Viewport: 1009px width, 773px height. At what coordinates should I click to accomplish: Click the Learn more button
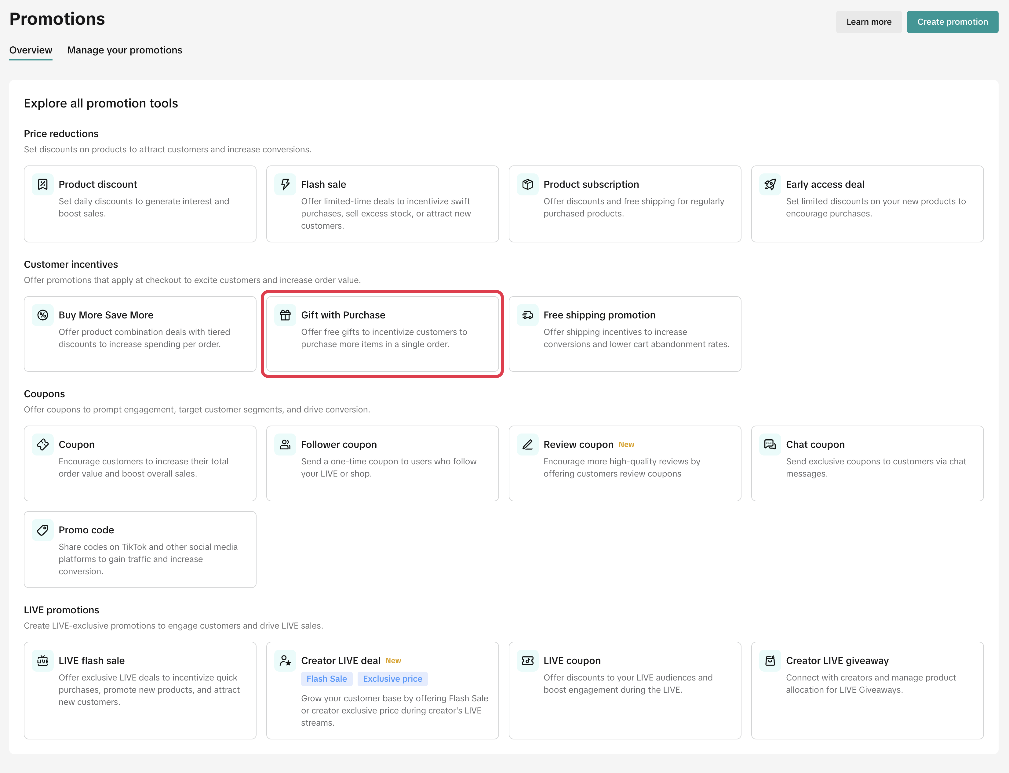click(x=869, y=22)
